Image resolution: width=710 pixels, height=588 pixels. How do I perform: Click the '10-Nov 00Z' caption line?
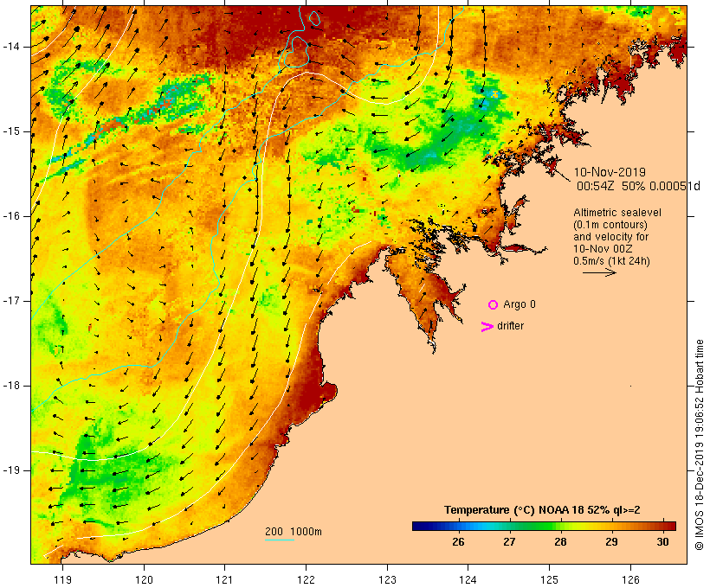pyautogui.click(x=603, y=249)
